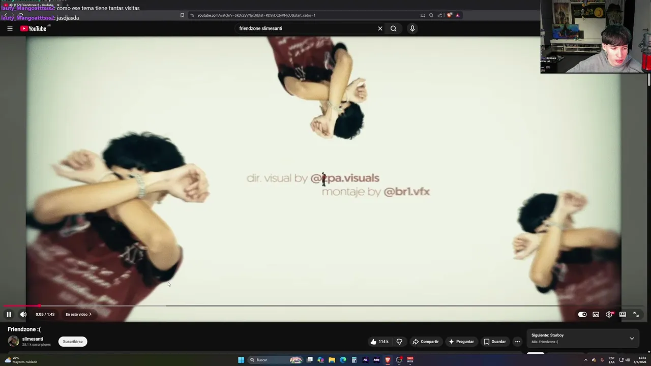Screen dimensions: 651x366
Task: Seek the red video progress bar
Action: click(x=325, y=306)
